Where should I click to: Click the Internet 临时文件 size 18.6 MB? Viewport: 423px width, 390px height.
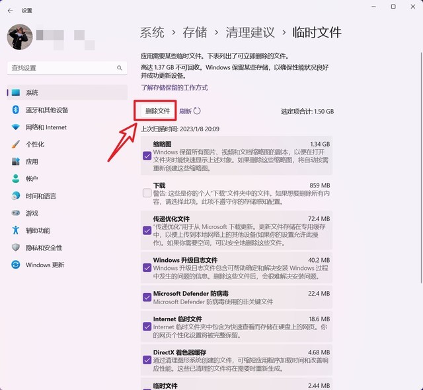pos(319,319)
